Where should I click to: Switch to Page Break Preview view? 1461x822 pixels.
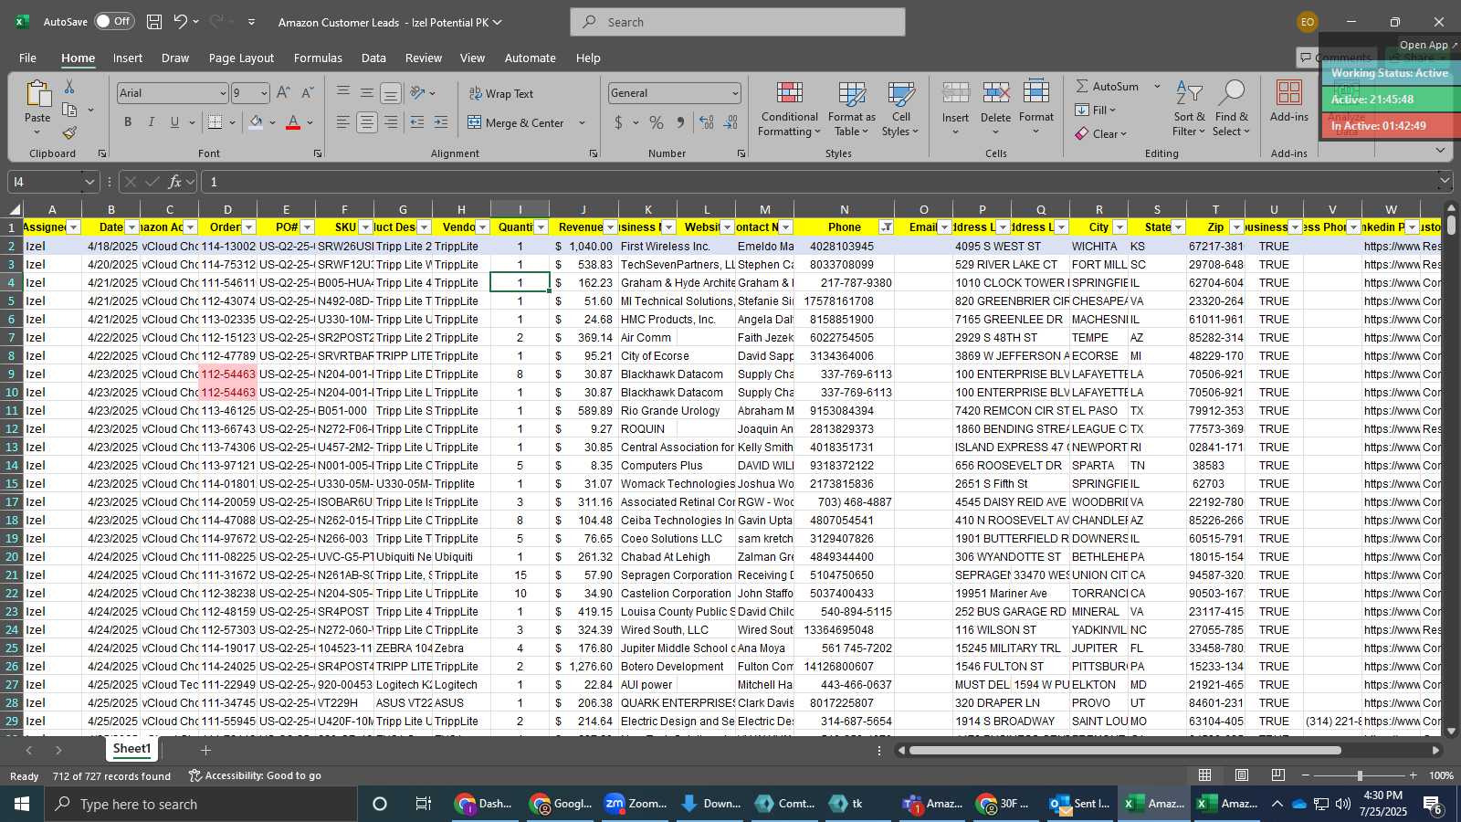point(1278,775)
